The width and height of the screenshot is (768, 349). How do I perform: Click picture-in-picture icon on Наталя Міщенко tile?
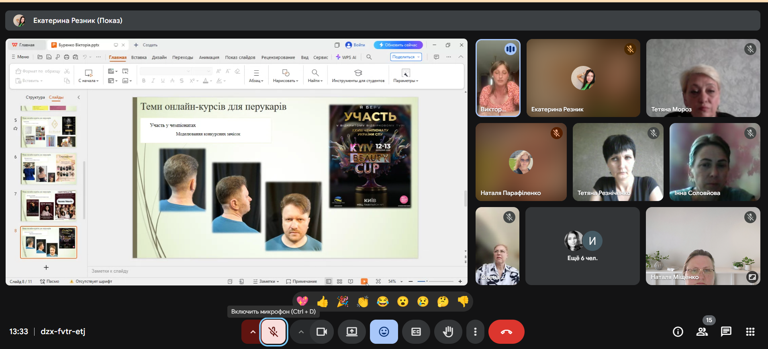tap(752, 277)
